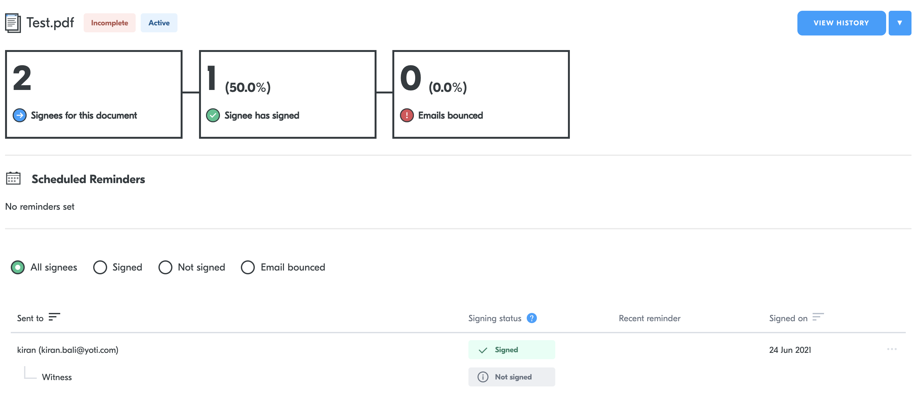Click the Test.pdf document icon
Viewport: 921px width, 401px height.
[x=13, y=23]
